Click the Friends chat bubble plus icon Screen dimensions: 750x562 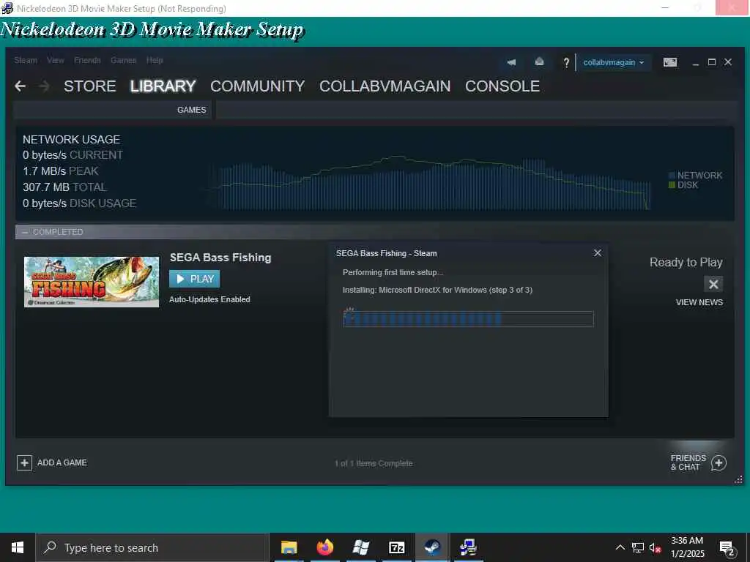tap(719, 462)
